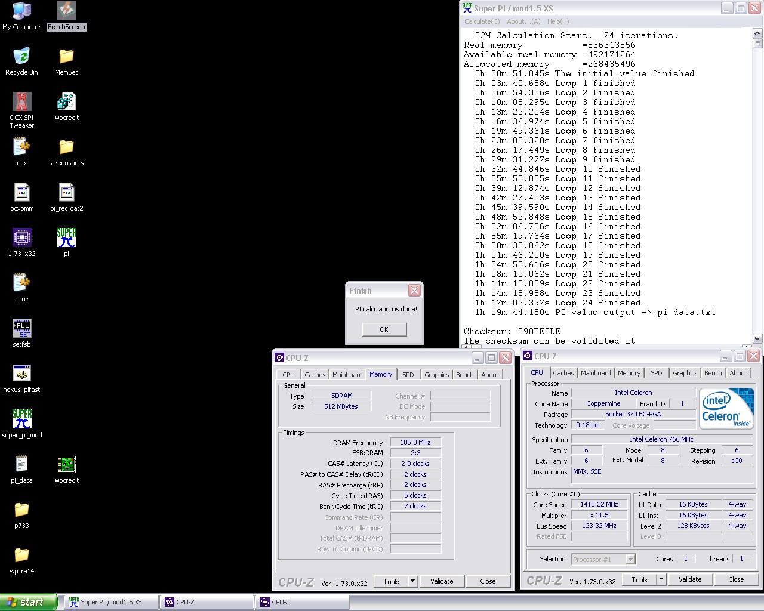Click Validate in the Memory CPU-Z window
Viewport: 764px width, 611px height.
(442, 581)
